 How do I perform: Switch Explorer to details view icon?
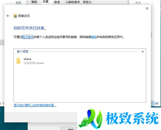(x=153, y=103)
